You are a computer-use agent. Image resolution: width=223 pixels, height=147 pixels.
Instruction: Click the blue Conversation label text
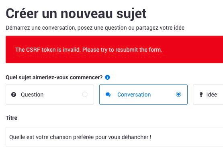click(134, 95)
